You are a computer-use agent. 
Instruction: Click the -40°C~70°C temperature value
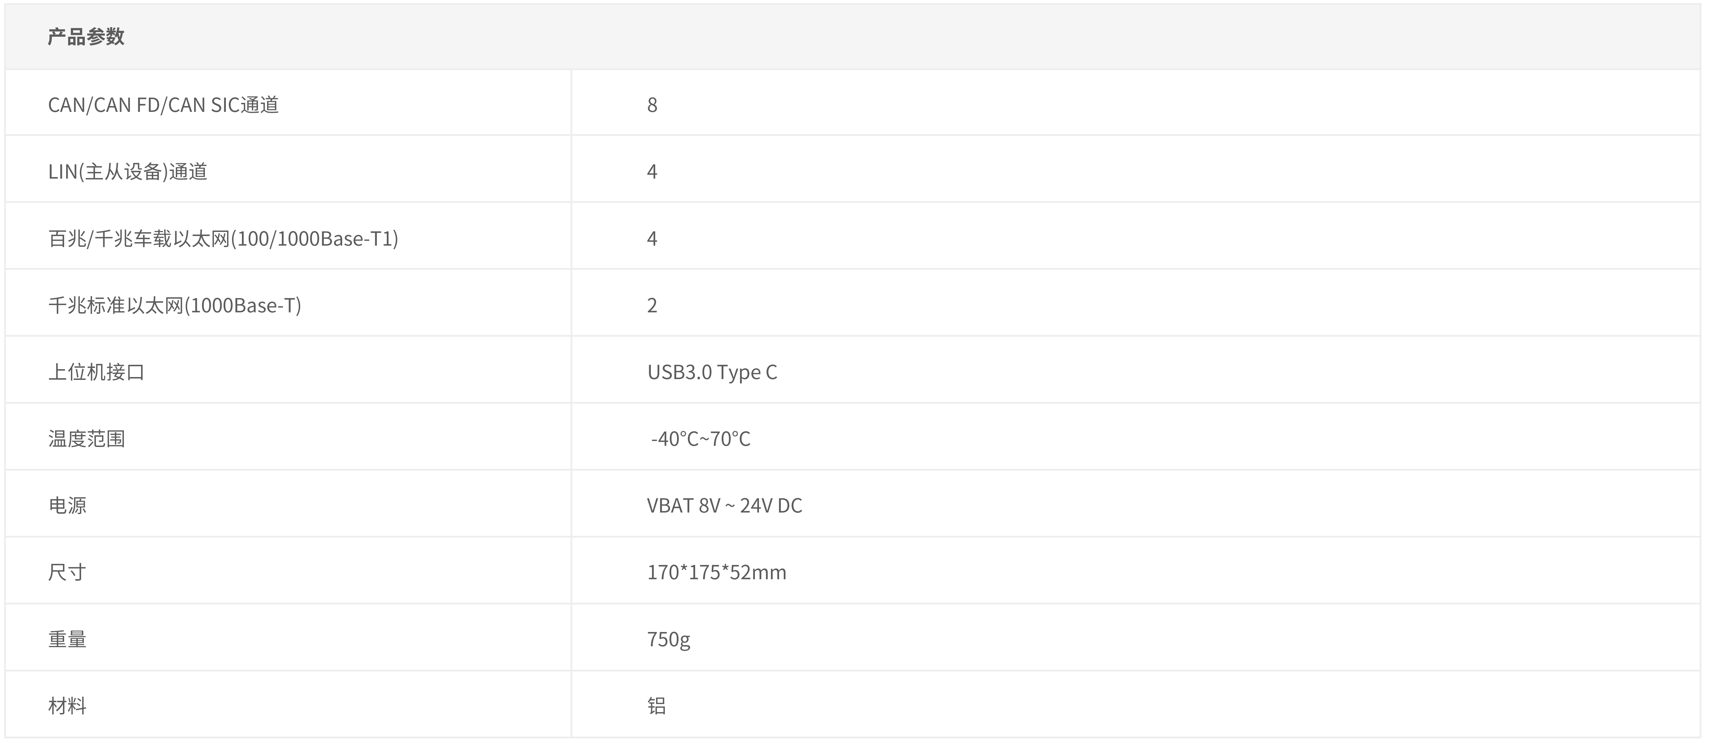pos(700,439)
